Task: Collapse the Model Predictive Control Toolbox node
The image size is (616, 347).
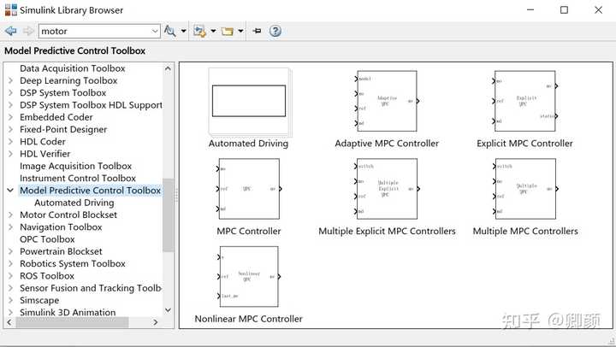Action: coord(10,191)
